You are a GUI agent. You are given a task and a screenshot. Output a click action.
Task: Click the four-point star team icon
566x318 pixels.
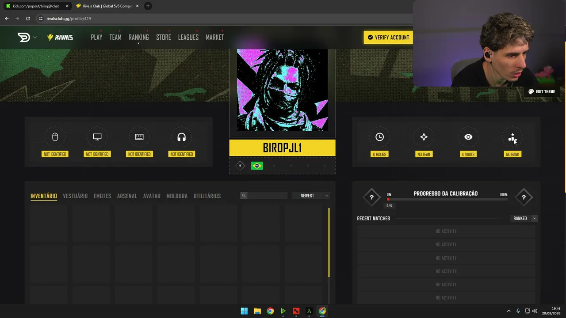coord(424,137)
